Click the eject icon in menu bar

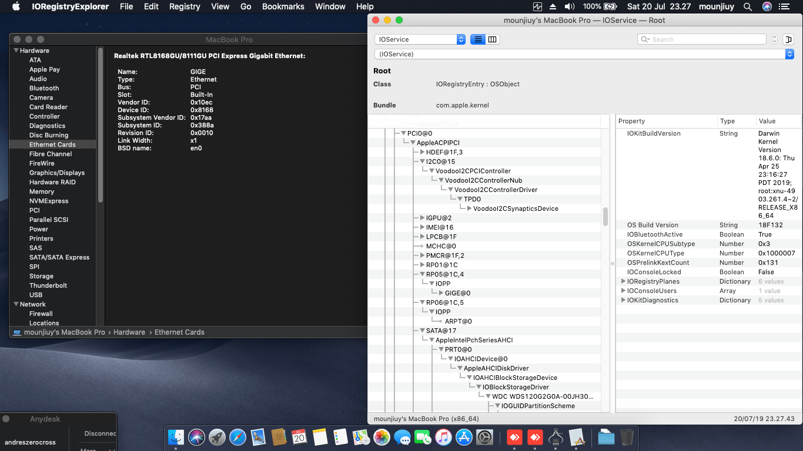[553, 6]
